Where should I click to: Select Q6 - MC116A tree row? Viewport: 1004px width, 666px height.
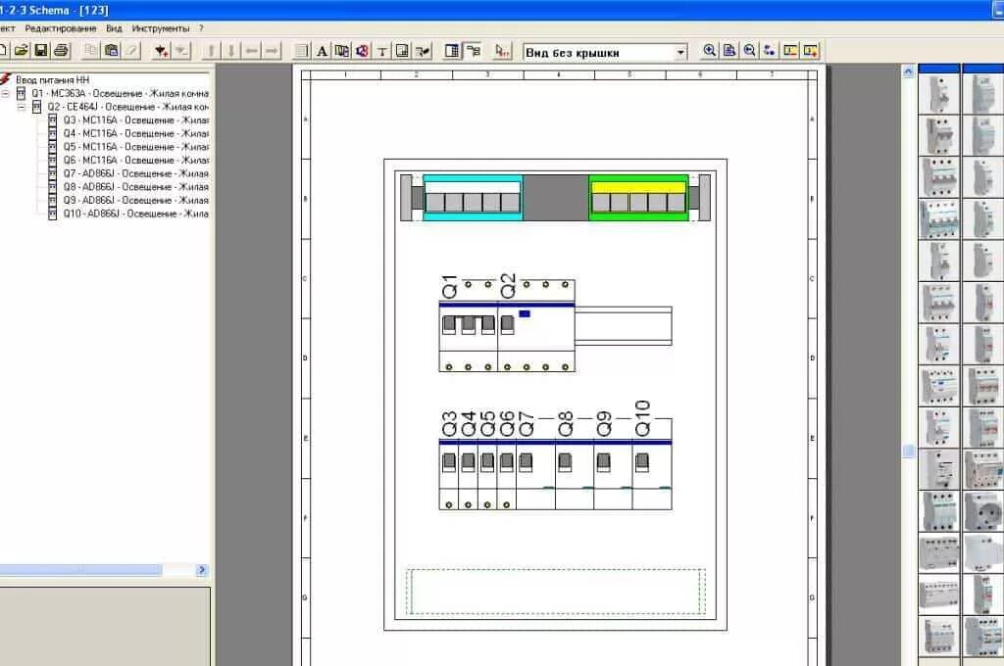point(135,160)
